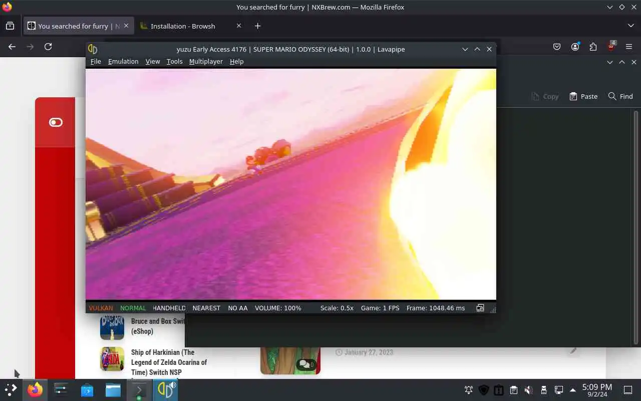This screenshot has height=401, width=641.
Task: Click the pencil edit icon on webpage
Action: click(573, 351)
